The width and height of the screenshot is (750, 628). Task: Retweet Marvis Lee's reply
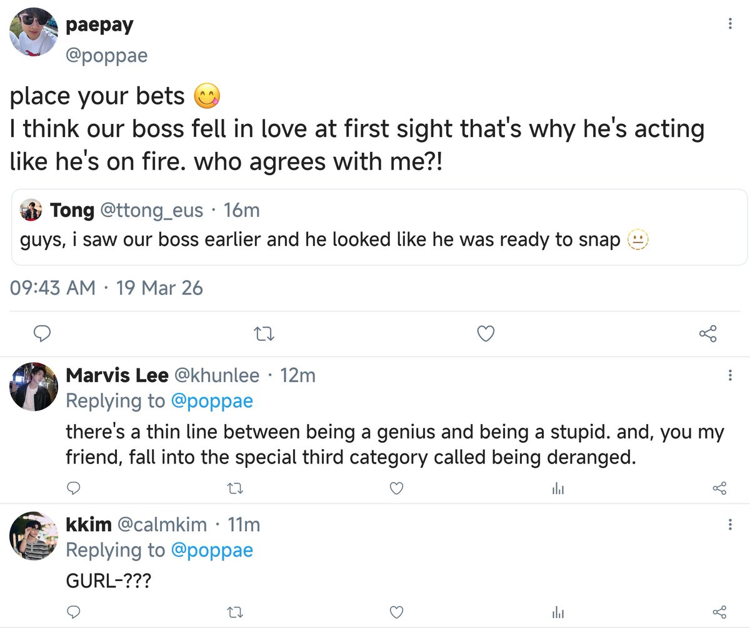[234, 488]
